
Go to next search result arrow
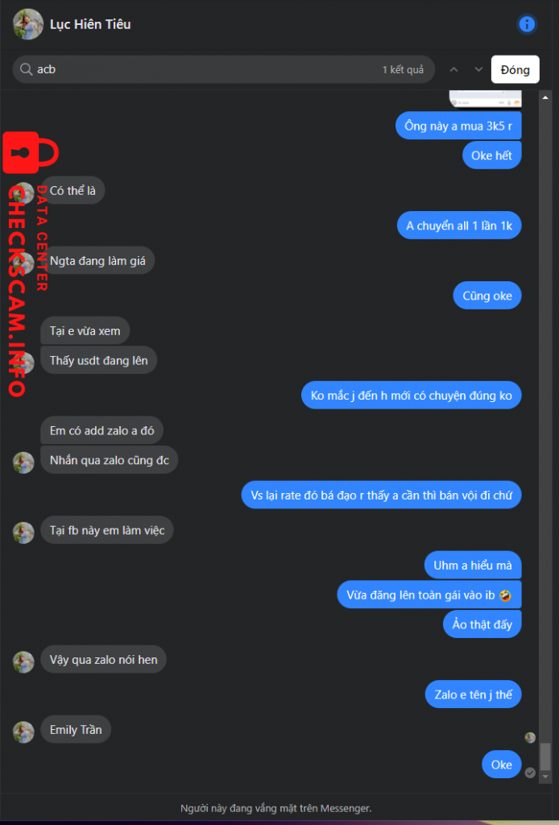[478, 69]
